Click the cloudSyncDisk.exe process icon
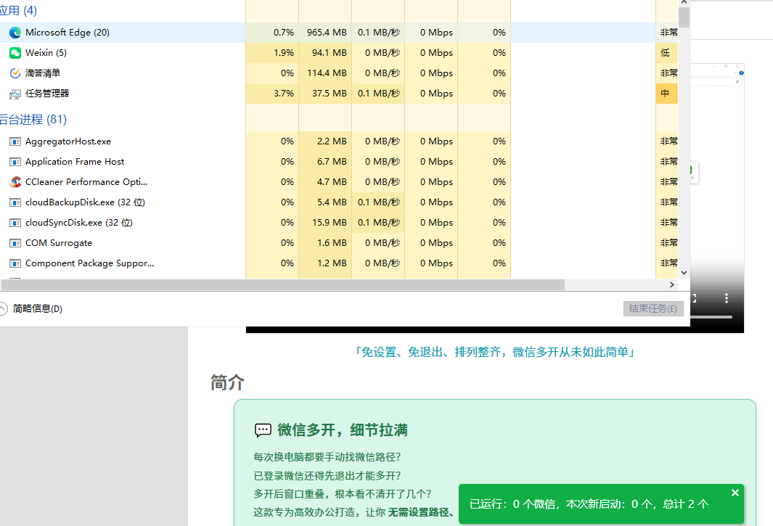 (15, 223)
